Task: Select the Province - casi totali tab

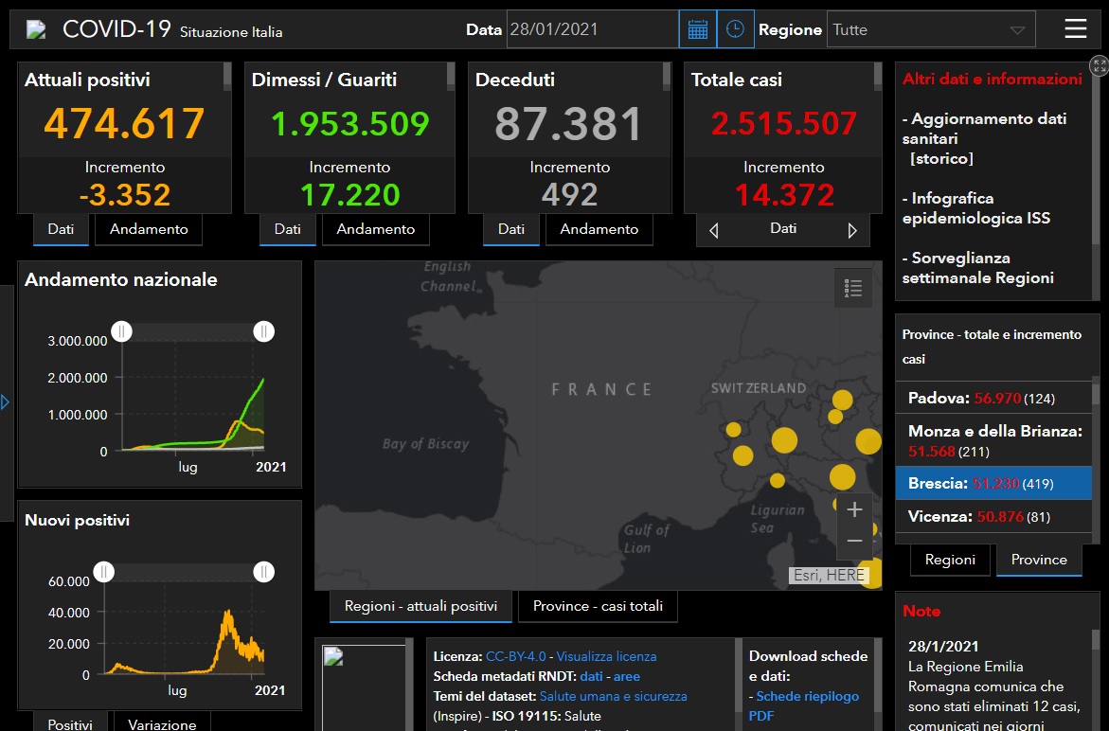Action: (x=598, y=606)
